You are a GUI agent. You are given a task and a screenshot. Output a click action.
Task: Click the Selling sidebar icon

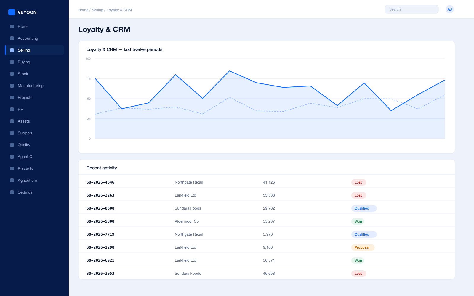pos(12,50)
